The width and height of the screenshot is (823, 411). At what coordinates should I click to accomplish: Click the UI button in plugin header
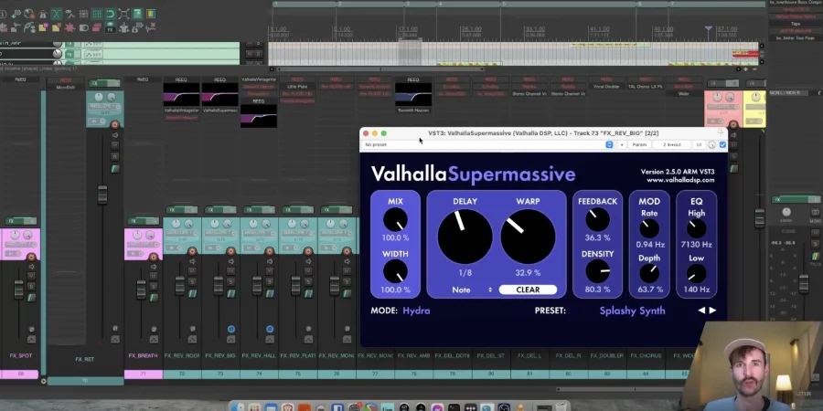pyautogui.click(x=699, y=144)
